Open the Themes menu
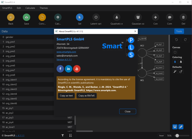This screenshot has width=192, height=139. click(x=43, y=8)
